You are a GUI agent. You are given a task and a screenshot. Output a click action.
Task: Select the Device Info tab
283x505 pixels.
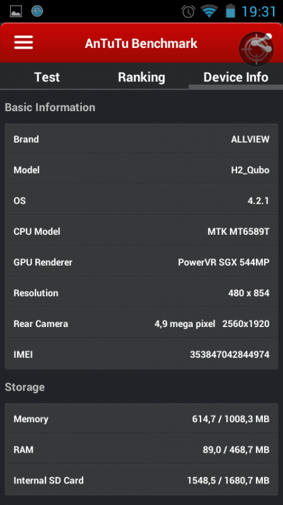tap(236, 77)
